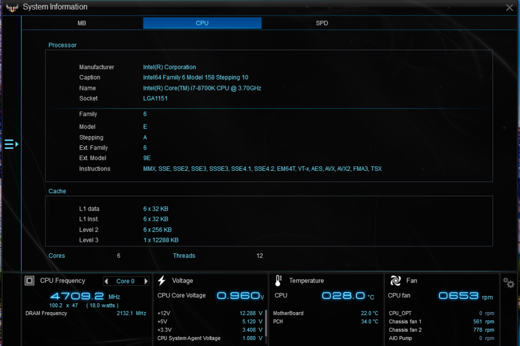The image size is (520, 346).
Task: Open monitor settings via gear icon
Action: click(x=509, y=283)
